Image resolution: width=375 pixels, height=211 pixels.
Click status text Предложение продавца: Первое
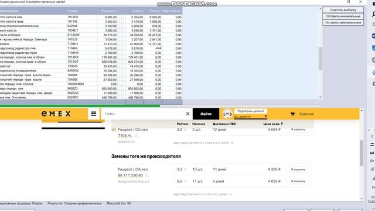(21, 203)
